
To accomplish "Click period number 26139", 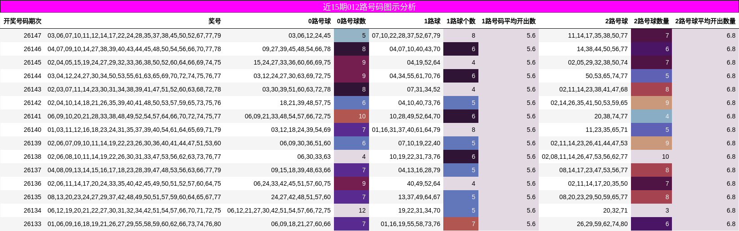I will pyautogui.click(x=32, y=143).
